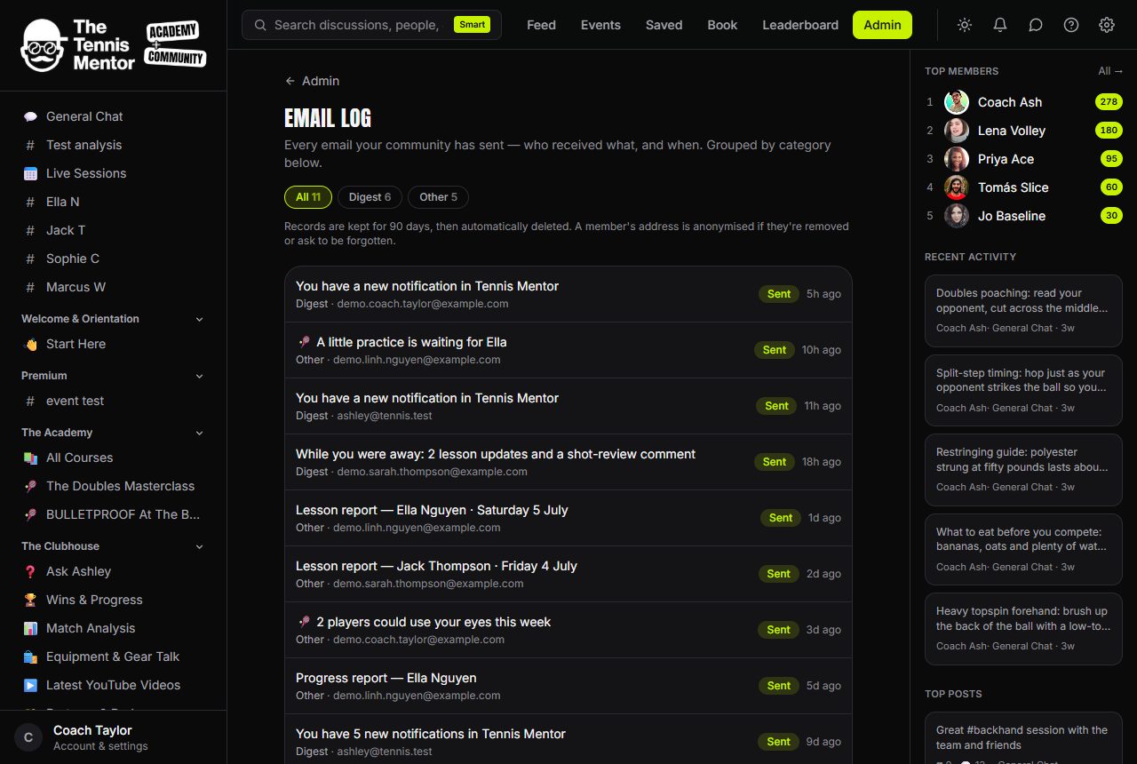
Task: Filter email log by Other
Action: [x=439, y=197]
